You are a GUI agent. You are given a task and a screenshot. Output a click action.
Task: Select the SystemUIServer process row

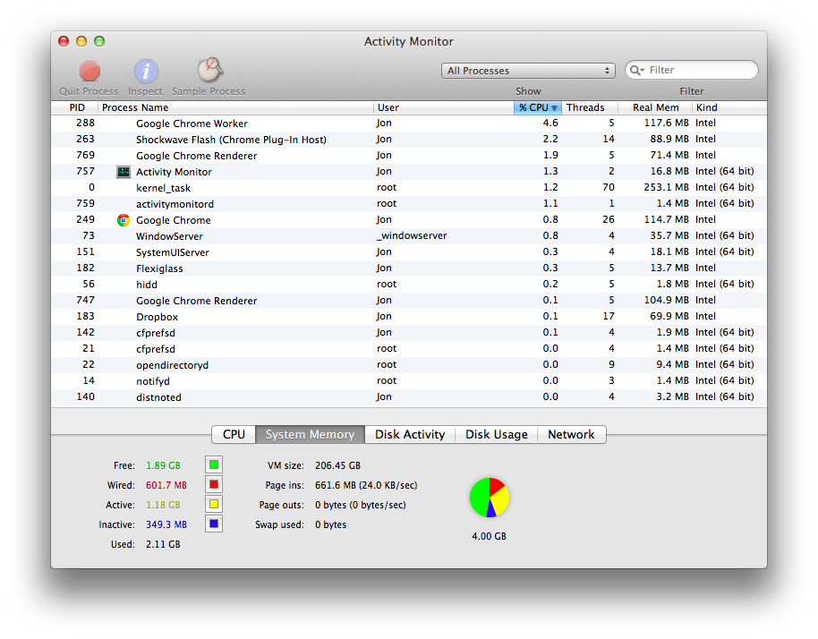[409, 252]
